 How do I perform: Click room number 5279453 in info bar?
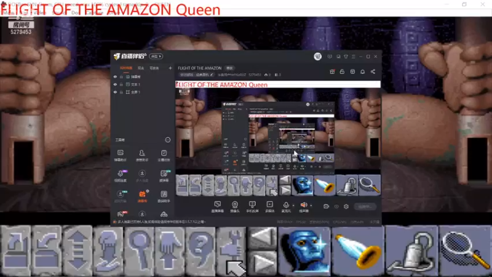[255, 74]
